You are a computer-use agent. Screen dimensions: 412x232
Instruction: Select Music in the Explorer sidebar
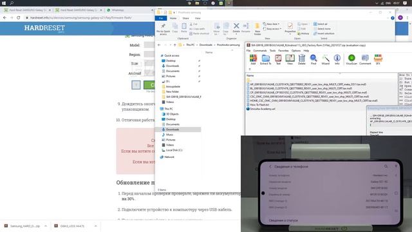pos(169,135)
